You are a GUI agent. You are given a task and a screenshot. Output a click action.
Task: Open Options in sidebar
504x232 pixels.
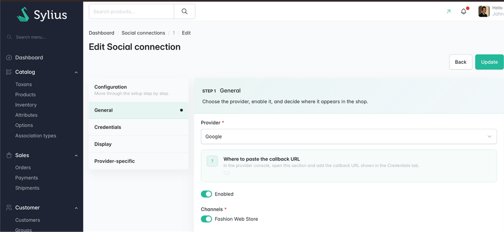click(24, 125)
